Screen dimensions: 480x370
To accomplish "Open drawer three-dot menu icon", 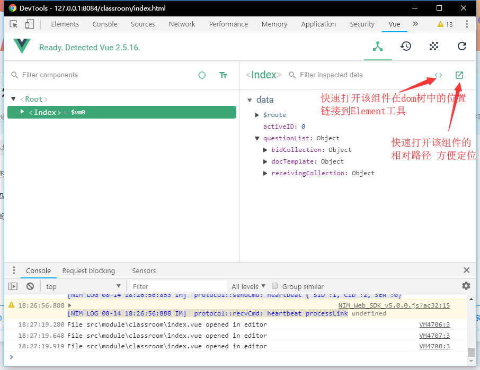I will coord(14,270).
